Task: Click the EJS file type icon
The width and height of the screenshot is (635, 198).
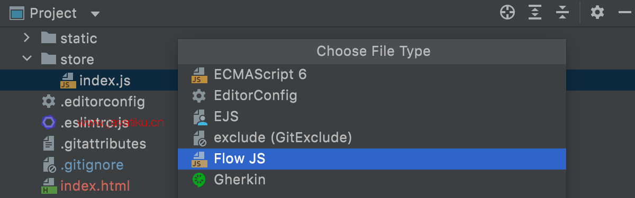Action: pyautogui.click(x=199, y=117)
